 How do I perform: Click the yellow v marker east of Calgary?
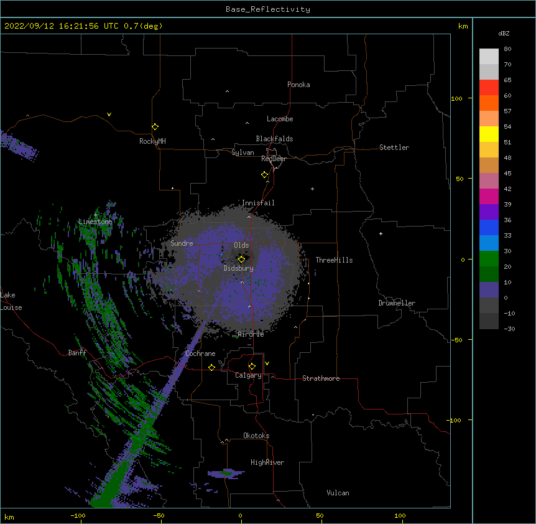tap(267, 363)
